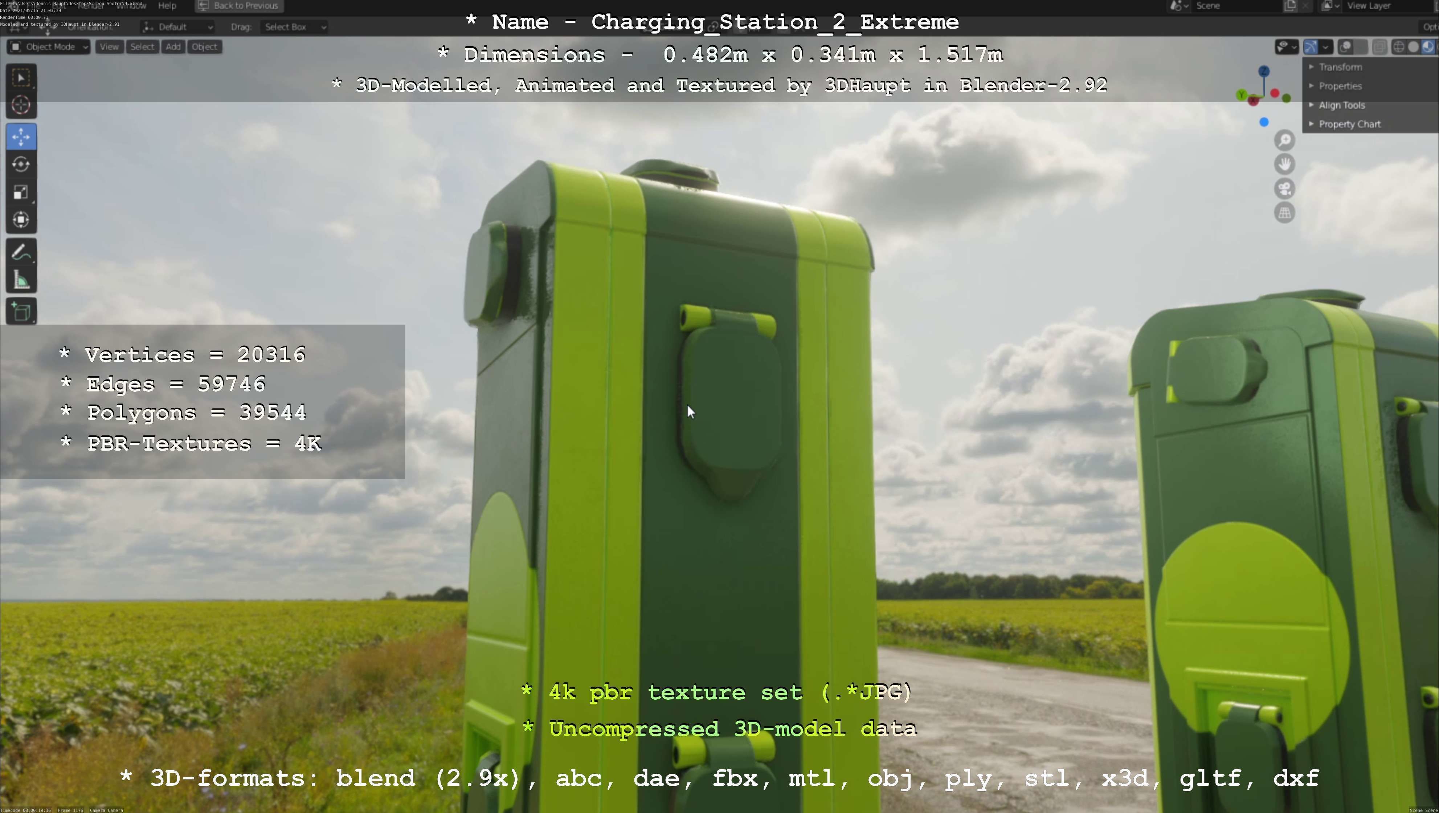Click the View Layer image-stack icon
1439x813 pixels.
click(x=1327, y=6)
